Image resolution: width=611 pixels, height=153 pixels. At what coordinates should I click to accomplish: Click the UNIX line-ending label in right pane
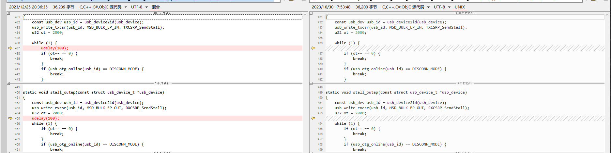pyautogui.click(x=460, y=7)
